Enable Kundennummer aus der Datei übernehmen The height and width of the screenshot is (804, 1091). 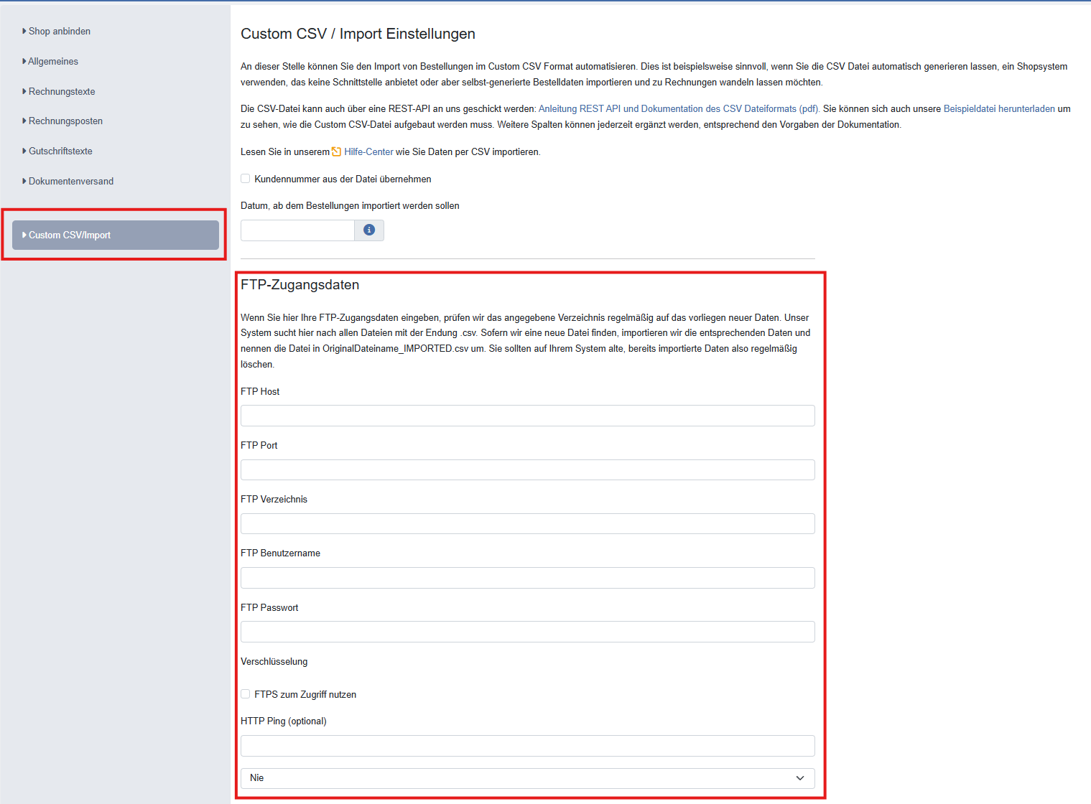point(246,179)
